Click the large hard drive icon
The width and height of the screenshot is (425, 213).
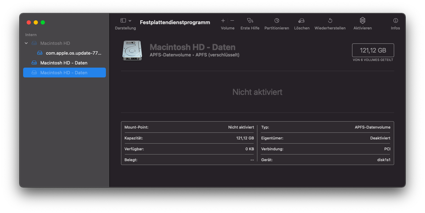(133, 50)
